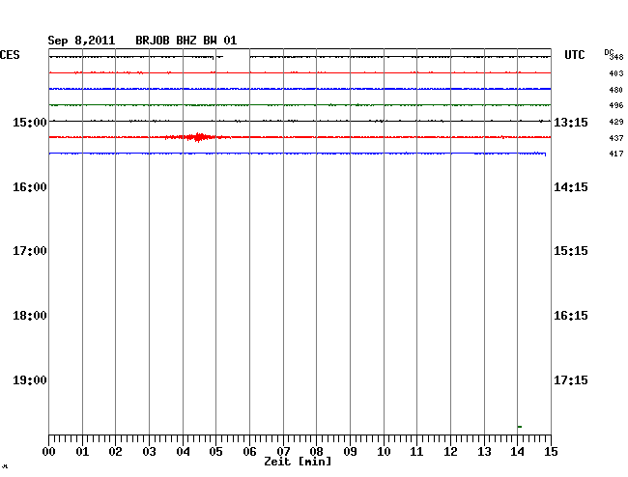Click the station title "BRJOB BHZ BW 01"

[x=186, y=41]
